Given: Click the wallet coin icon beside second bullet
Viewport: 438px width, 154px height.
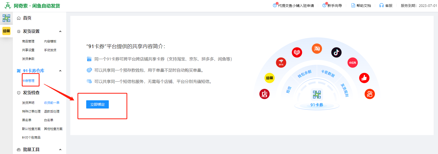Looking at the screenshot, I should pyautogui.click(x=89, y=70).
